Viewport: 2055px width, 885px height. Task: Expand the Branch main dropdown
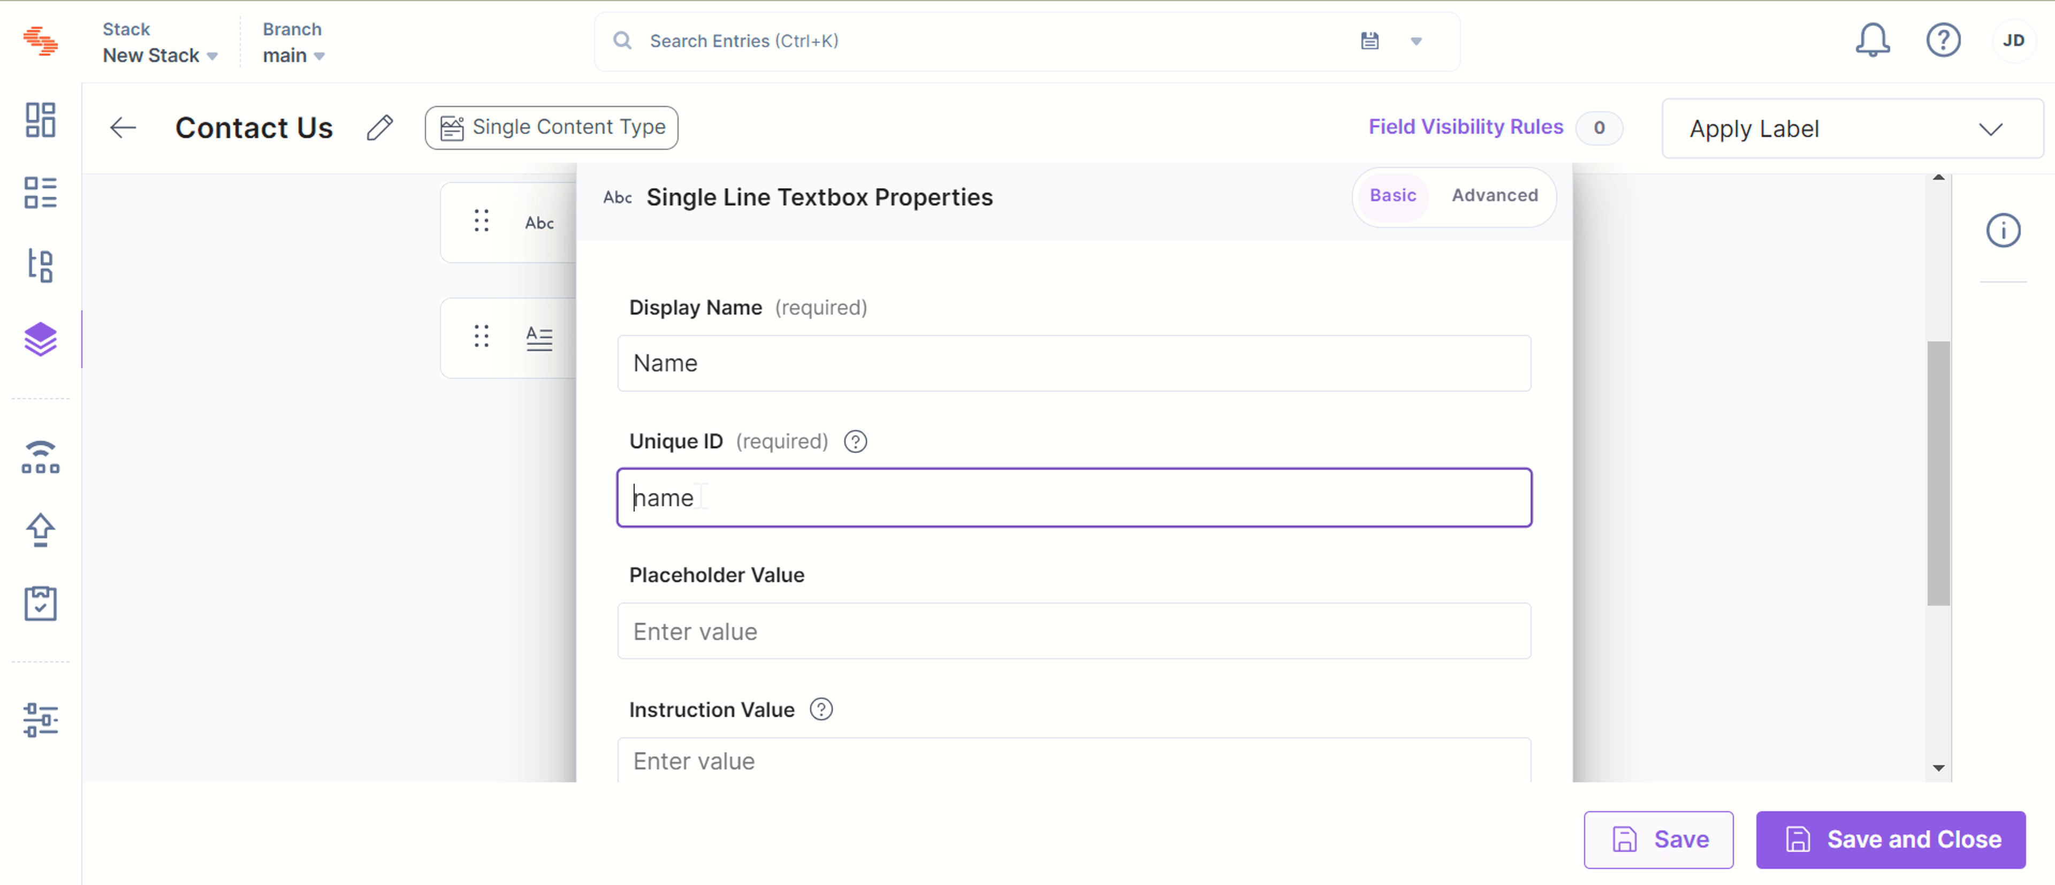coord(294,42)
